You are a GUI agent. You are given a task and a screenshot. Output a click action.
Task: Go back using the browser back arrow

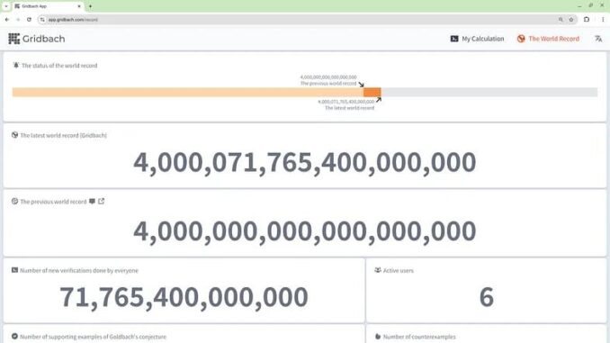(7, 20)
